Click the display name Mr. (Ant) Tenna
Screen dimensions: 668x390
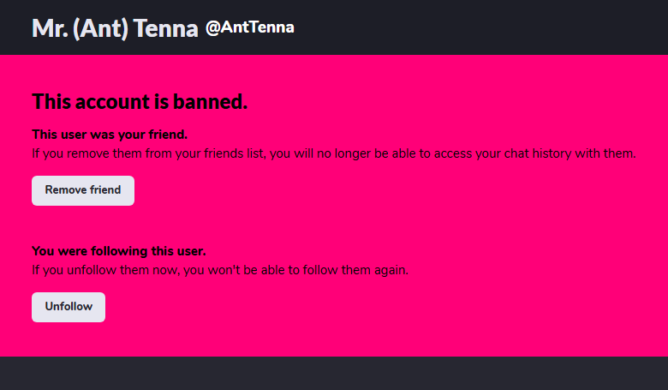(115, 28)
